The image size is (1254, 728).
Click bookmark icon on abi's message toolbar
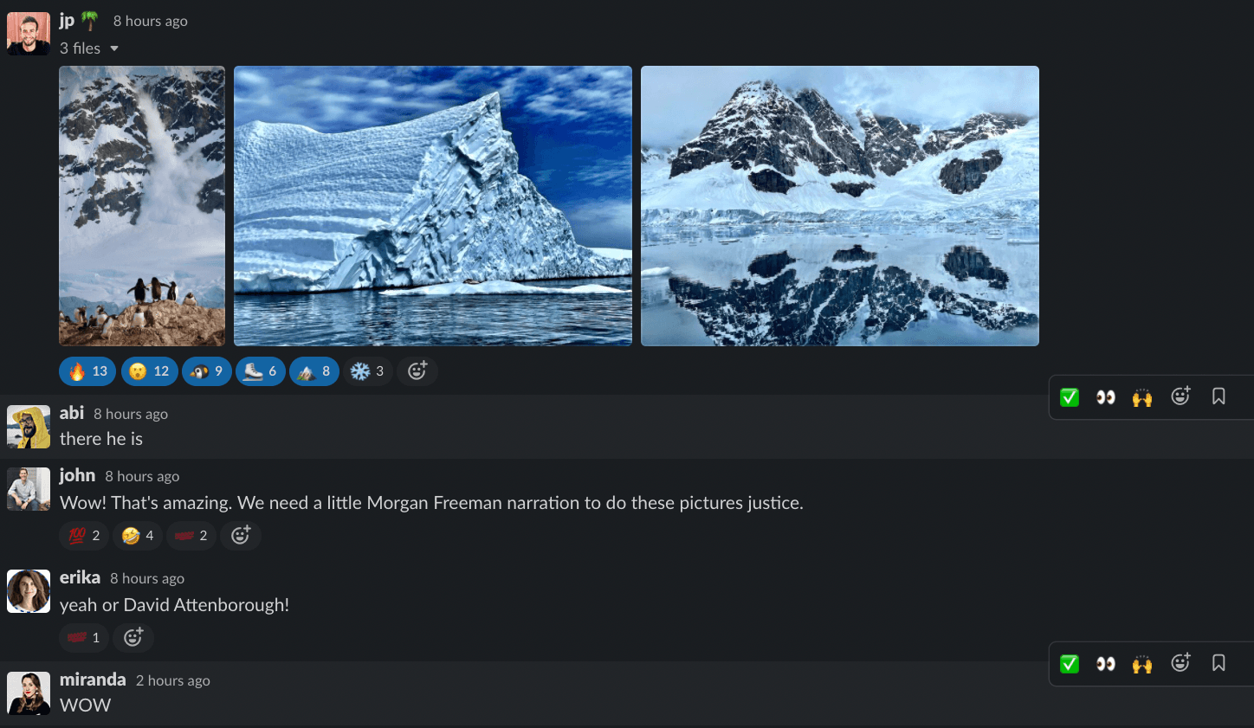tap(1218, 396)
